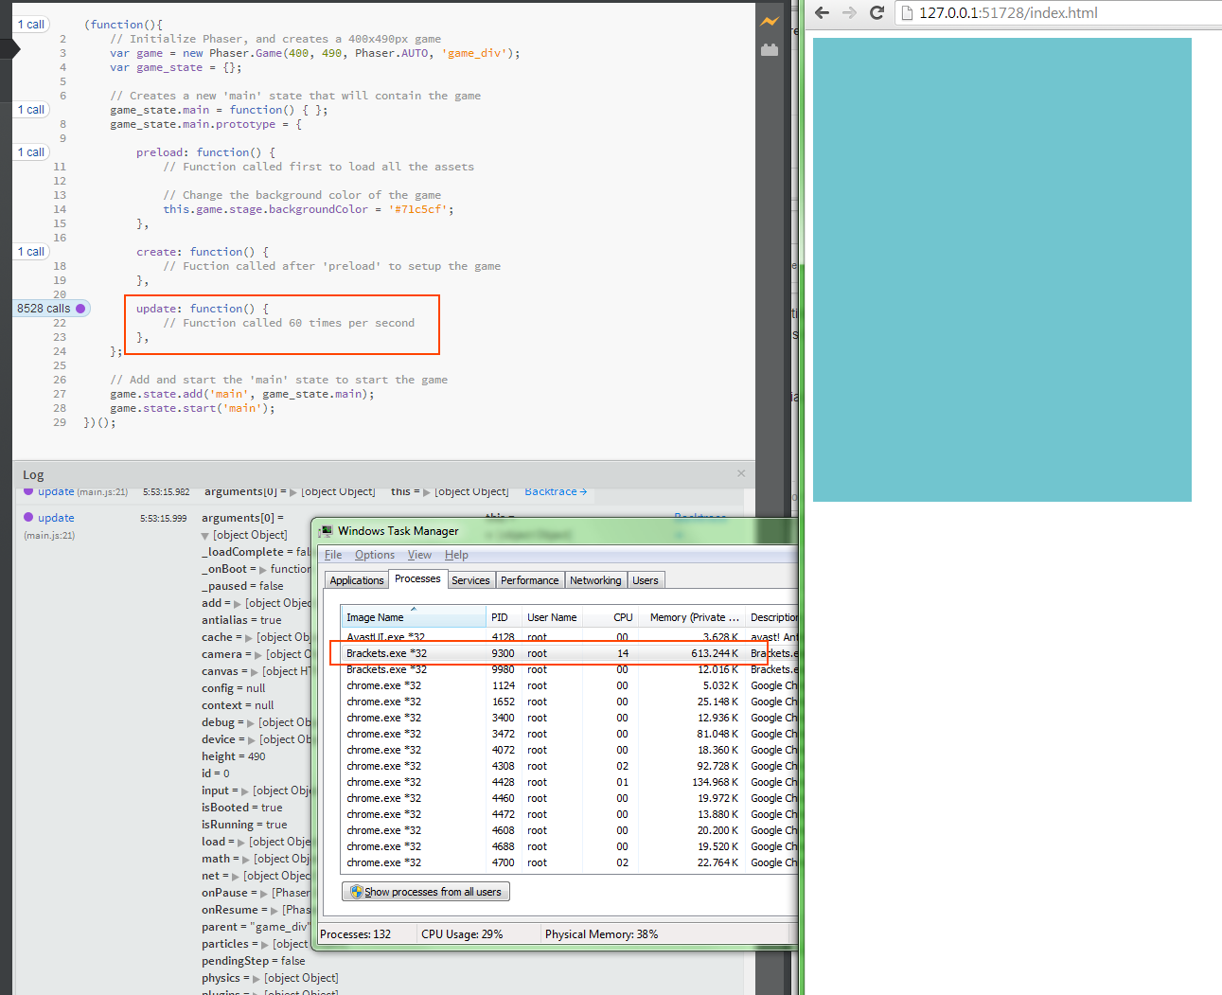The width and height of the screenshot is (1222, 995).
Task: Click the shield icon on Show processes button
Action: (x=356, y=892)
